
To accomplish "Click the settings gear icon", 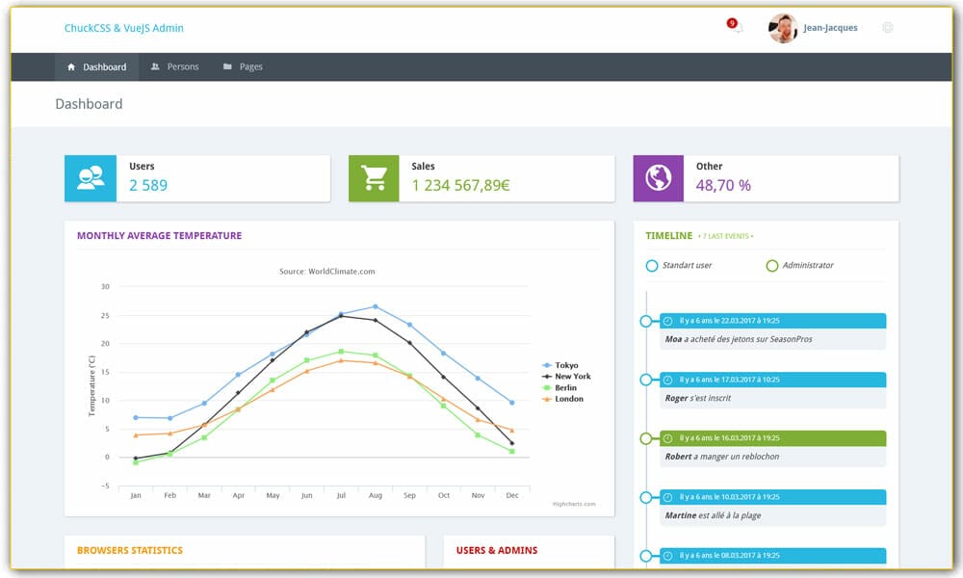I will pos(887,28).
